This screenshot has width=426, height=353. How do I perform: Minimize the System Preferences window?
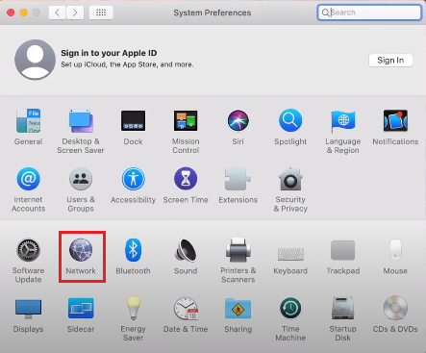click(x=24, y=13)
